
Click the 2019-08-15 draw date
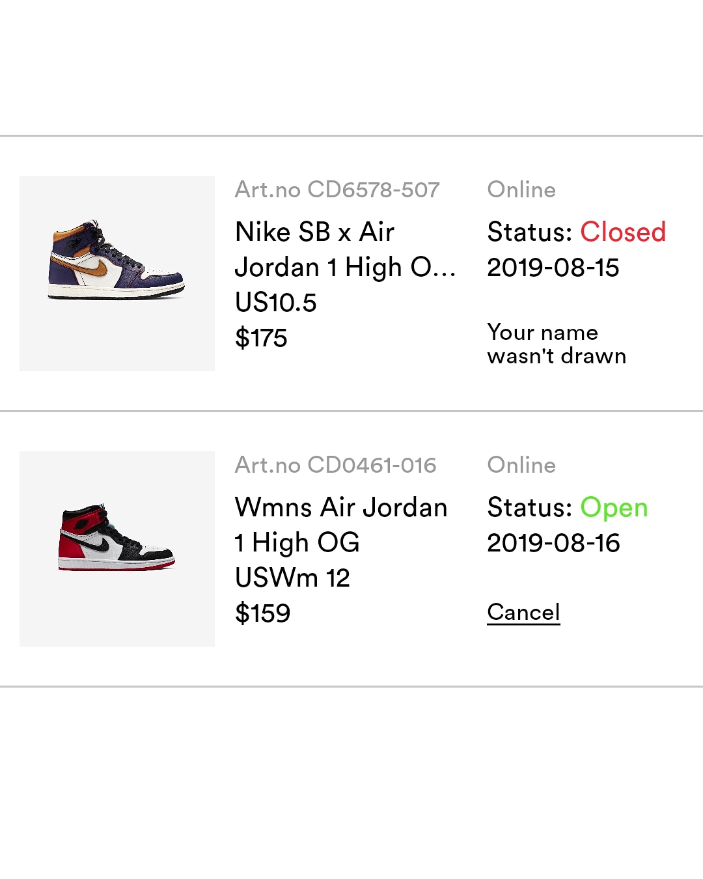(553, 268)
